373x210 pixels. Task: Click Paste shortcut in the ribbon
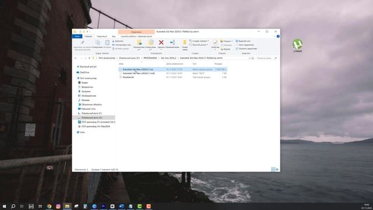(121, 48)
